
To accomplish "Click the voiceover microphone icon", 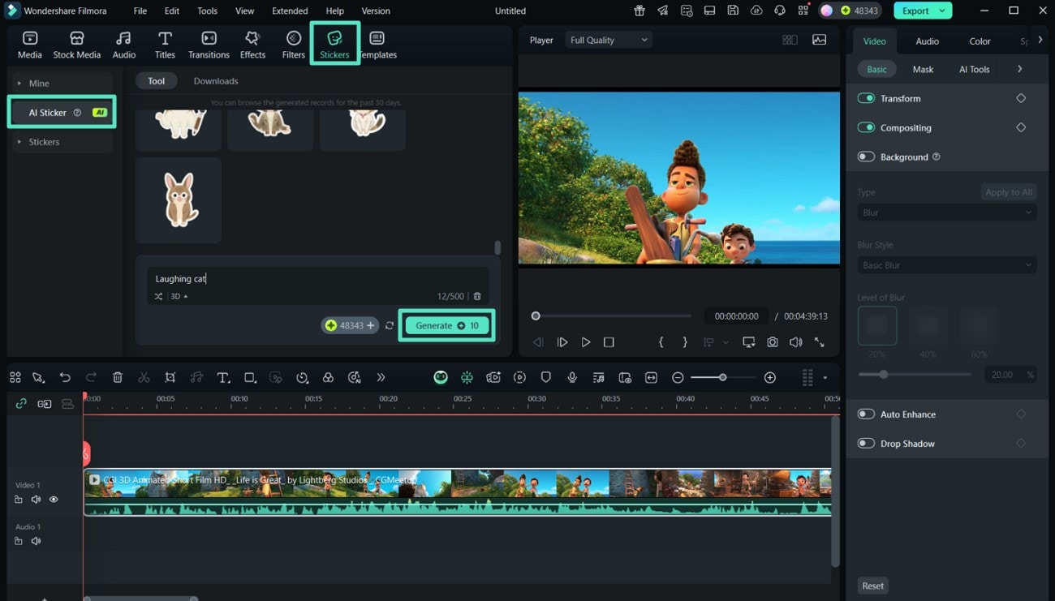I will pyautogui.click(x=572, y=377).
